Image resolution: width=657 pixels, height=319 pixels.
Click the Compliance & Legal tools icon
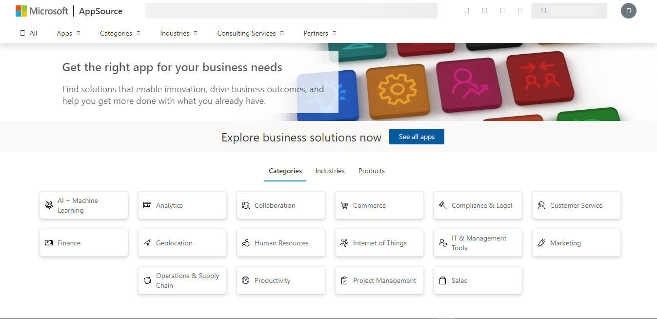click(443, 205)
